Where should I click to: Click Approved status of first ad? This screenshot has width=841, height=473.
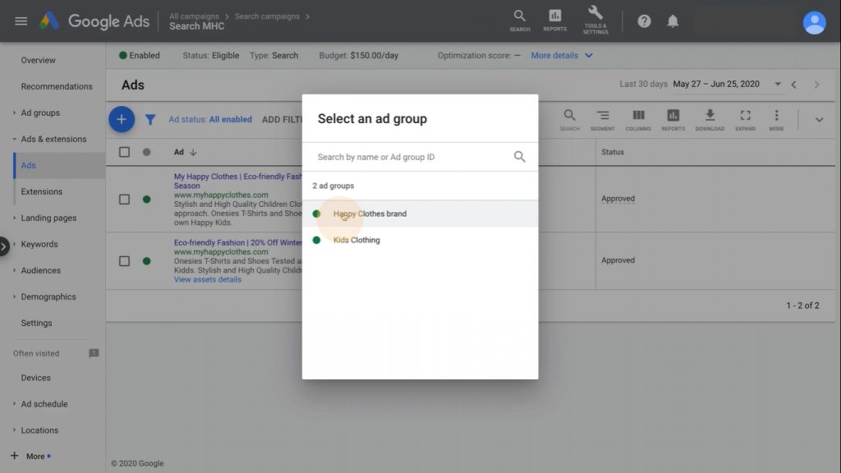(618, 199)
